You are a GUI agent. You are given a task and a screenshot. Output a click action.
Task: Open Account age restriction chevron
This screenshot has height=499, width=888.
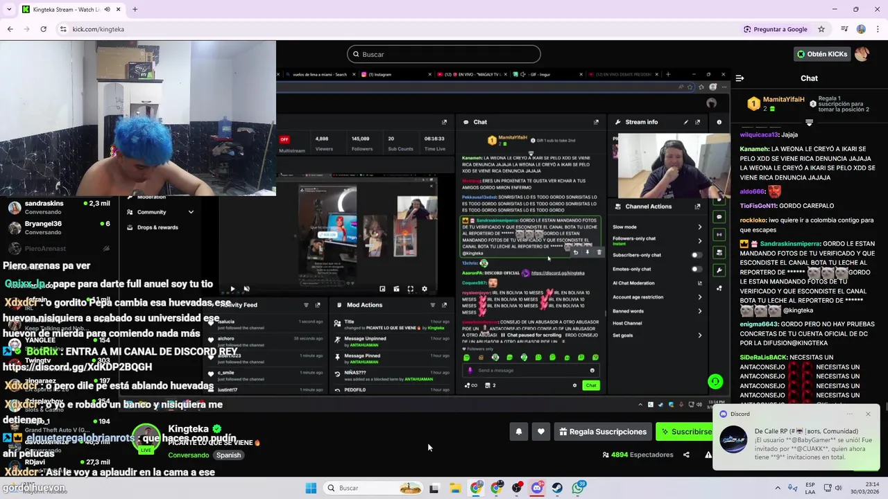(699, 297)
